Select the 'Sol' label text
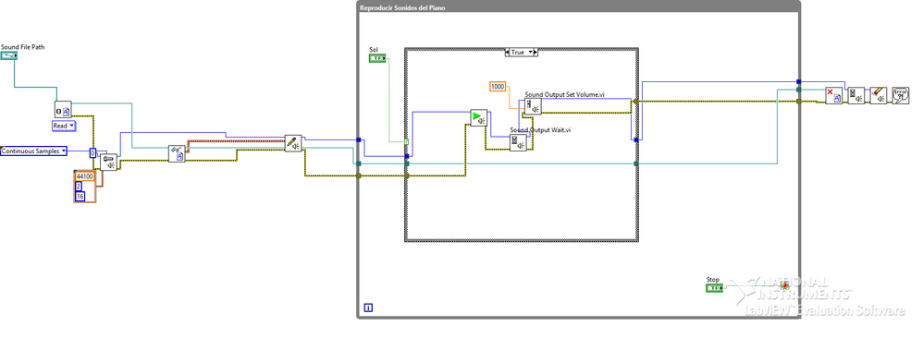Image resolution: width=923 pixels, height=350 pixels. (374, 50)
